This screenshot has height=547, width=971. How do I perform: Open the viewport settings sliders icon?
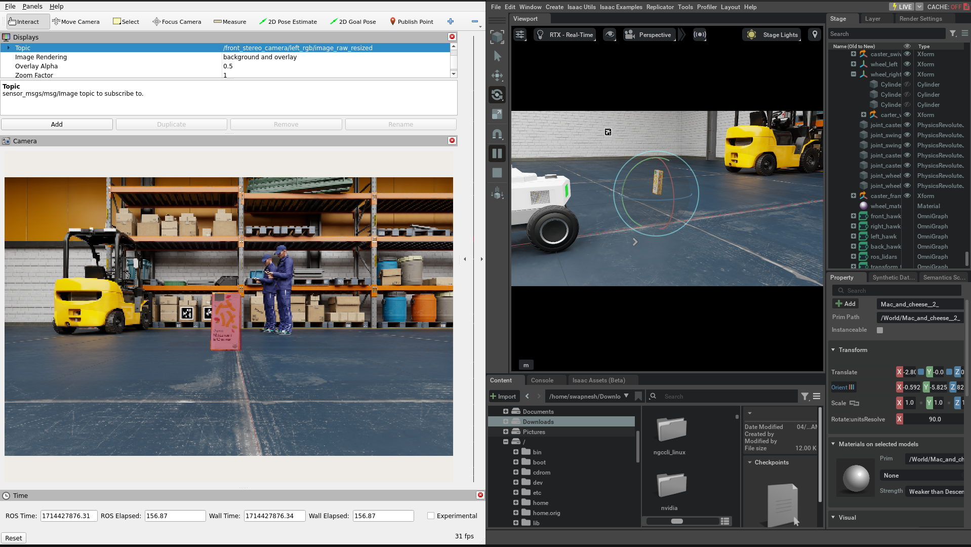520,34
